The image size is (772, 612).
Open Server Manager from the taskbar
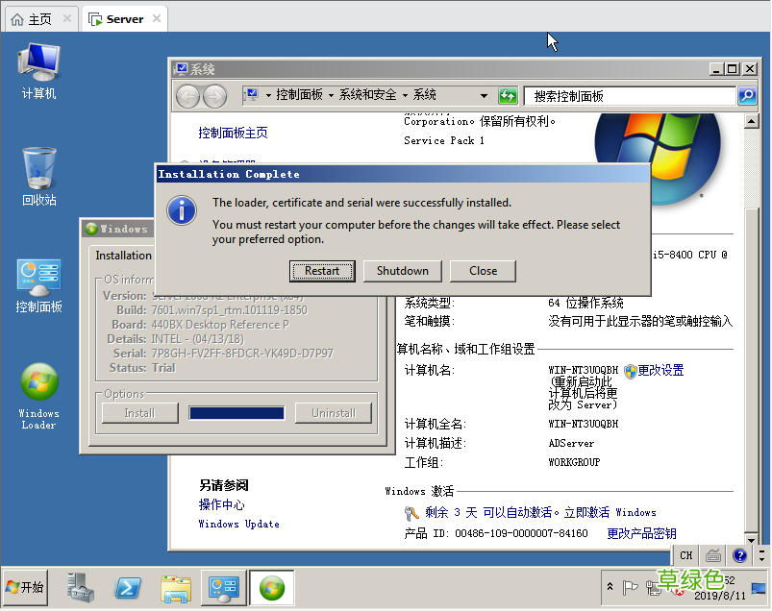82,588
